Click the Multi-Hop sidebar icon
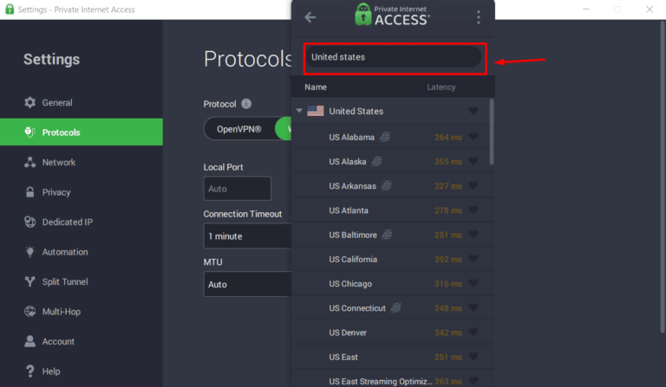Viewport: 666px width, 387px height. [30, 312]
